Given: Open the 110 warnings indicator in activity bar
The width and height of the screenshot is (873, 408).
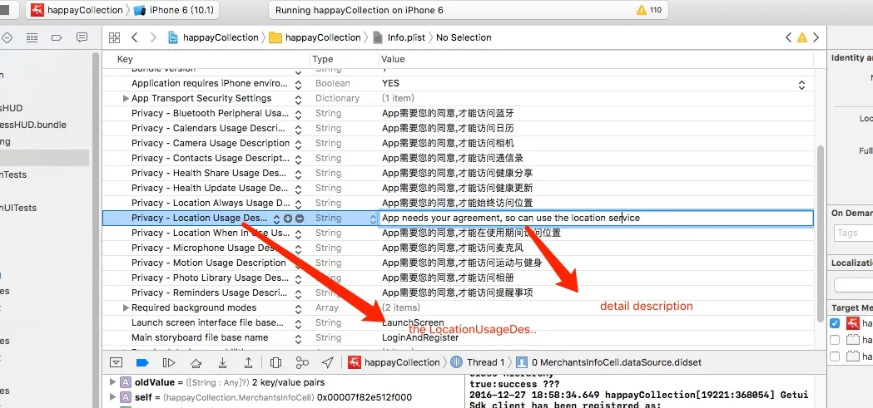Looking at the screenshot, I should (649, 10).
